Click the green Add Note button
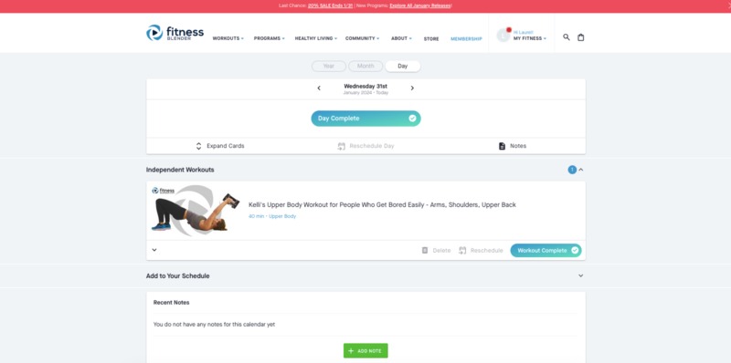Image resolution: width=731 pixels, height=363 pixels. pyautogui.click(x=365, y=351)
